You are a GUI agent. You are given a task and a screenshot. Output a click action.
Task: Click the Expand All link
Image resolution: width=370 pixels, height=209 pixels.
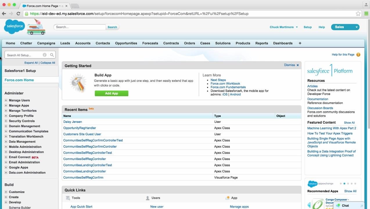tap(31, 63)
